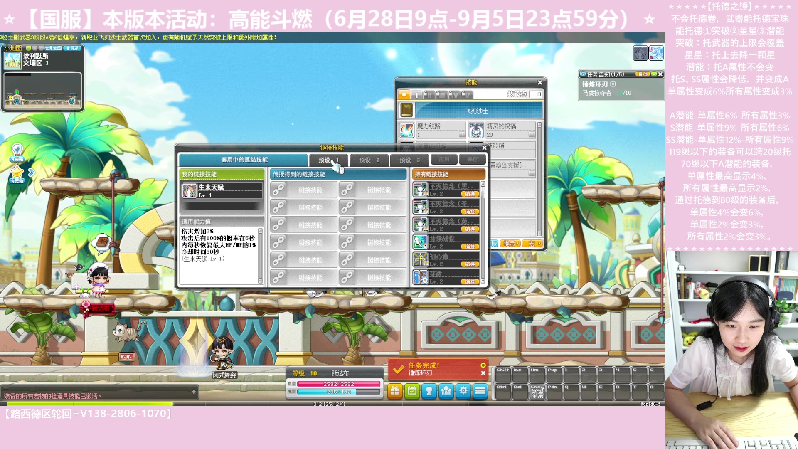Toggle the 自动 auto button in quest tracker

coord(643,74)
